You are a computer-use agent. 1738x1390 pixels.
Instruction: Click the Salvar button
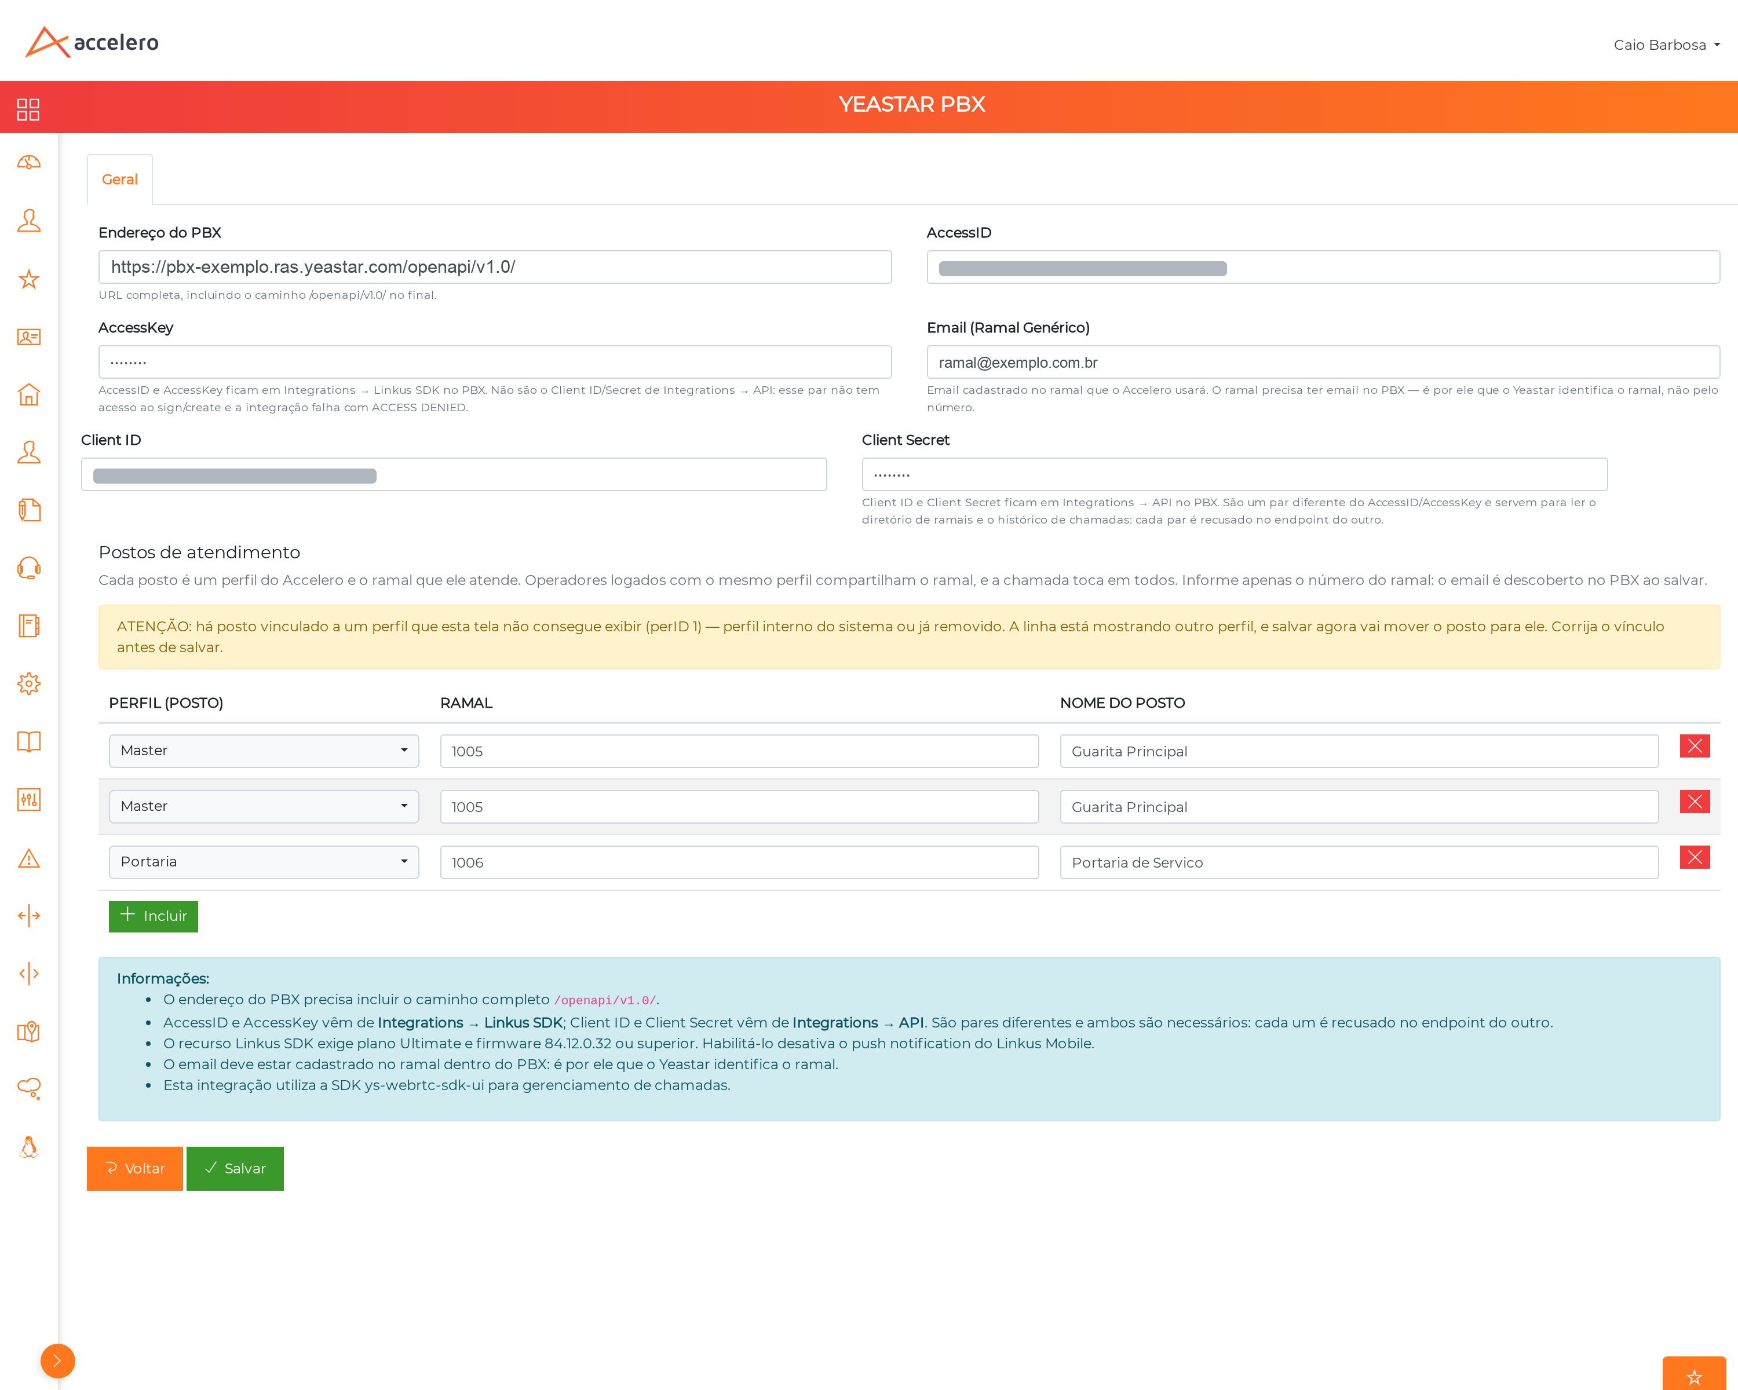click(x=235, y=1168)
